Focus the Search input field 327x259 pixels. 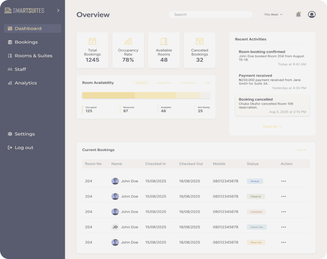[x=210, y=15]
